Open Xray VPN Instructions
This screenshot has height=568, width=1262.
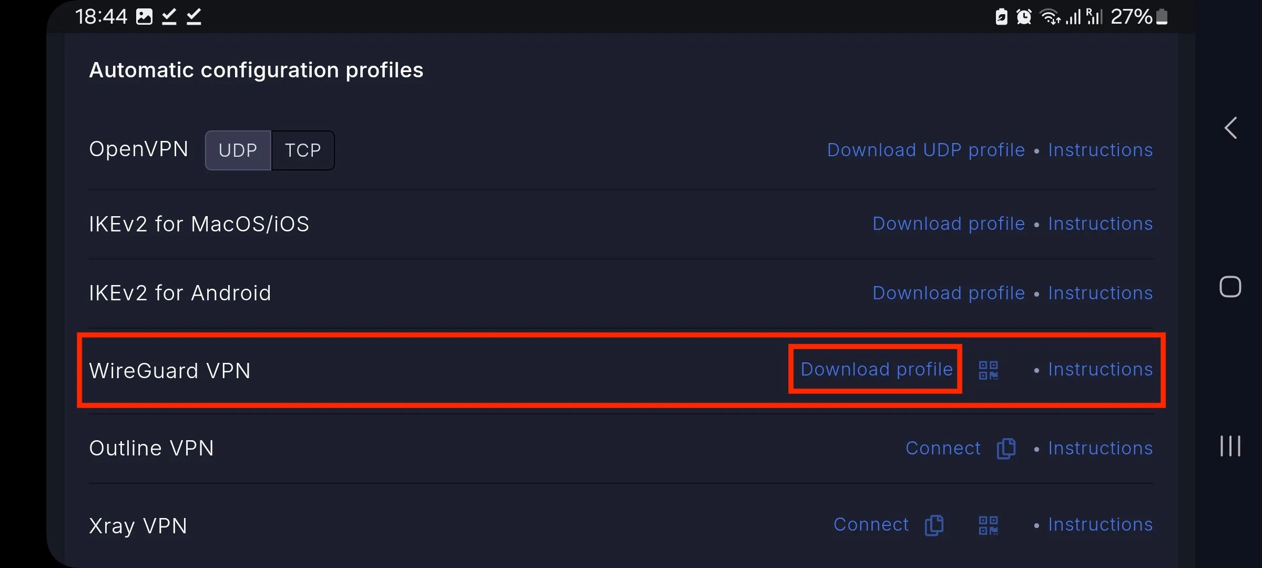[1101, 525]
